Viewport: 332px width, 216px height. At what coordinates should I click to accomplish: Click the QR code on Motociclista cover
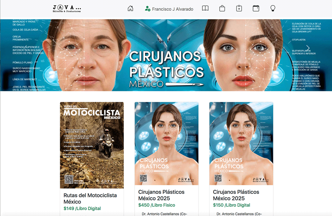[x=69, y=179]
